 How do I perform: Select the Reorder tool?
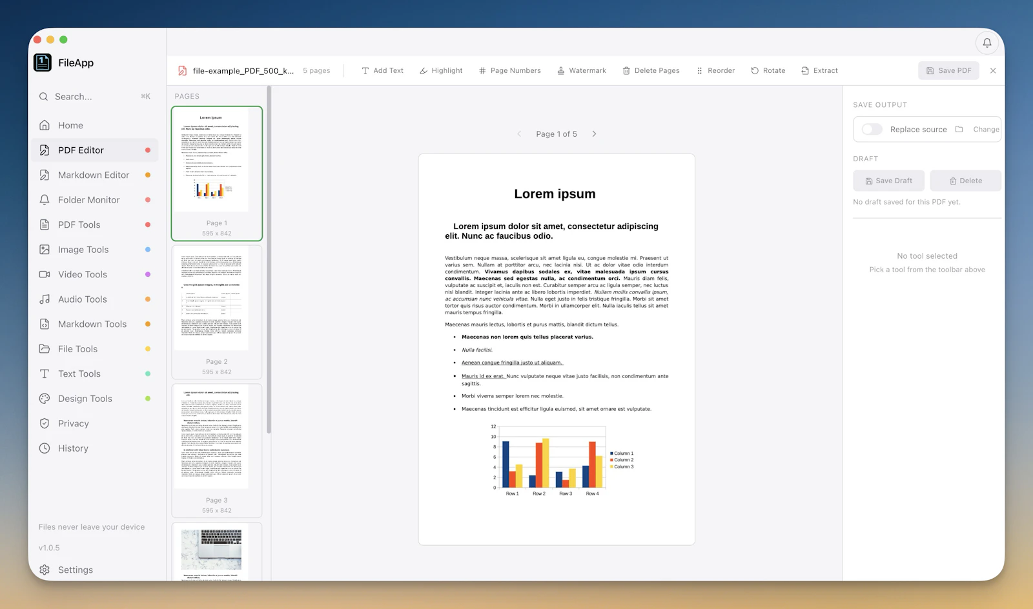[x=715, y=71]
